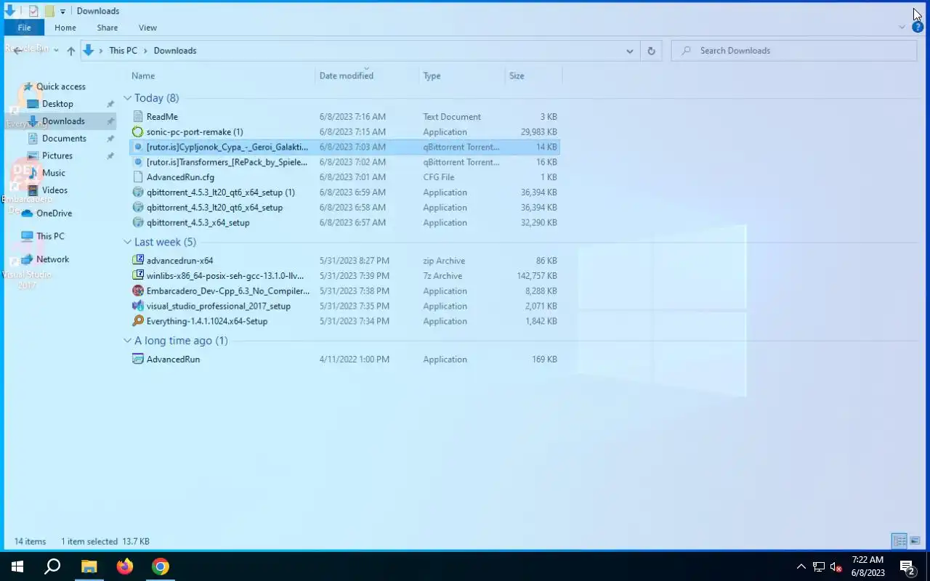Open the View ribbon tab
Screen dimensions: 930x581
[x=147, y=28]
